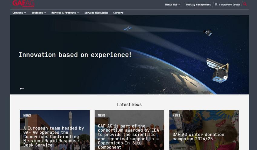Expand Markets & Products menu
257x150 pixels.
coord(65,13)
